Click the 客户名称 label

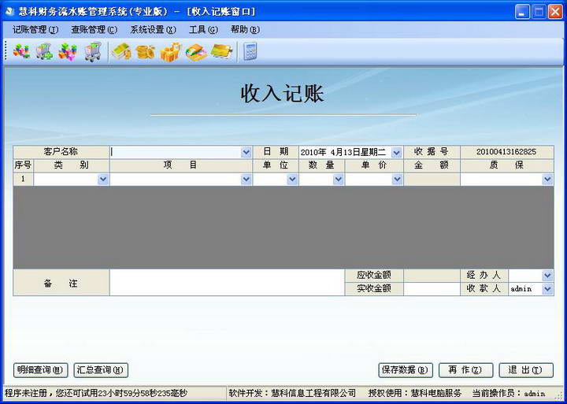[x=61, y=152]
